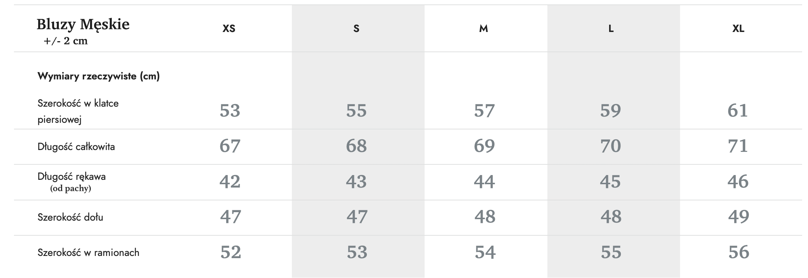Click the M size column header
This screenshot has width=808, height=278.
(x=484, y=29)
